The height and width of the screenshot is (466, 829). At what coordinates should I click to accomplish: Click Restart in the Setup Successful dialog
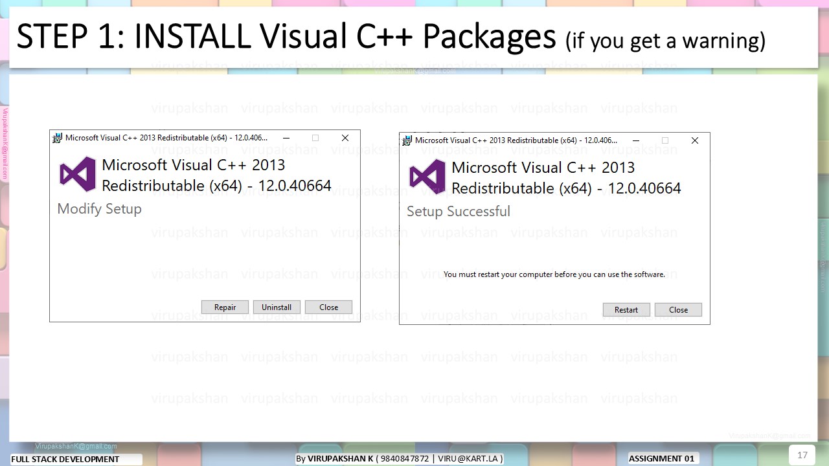626,310
